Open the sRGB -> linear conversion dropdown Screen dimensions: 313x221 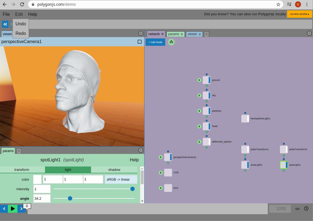[x=121, y=180]
